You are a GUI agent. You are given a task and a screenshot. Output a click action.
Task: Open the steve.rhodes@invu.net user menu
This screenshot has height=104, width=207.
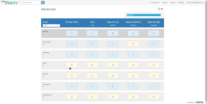[x=195, y=2]
